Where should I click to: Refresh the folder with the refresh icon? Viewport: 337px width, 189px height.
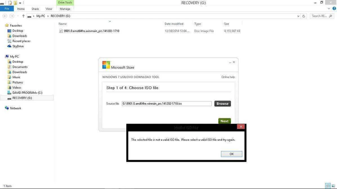304,16
